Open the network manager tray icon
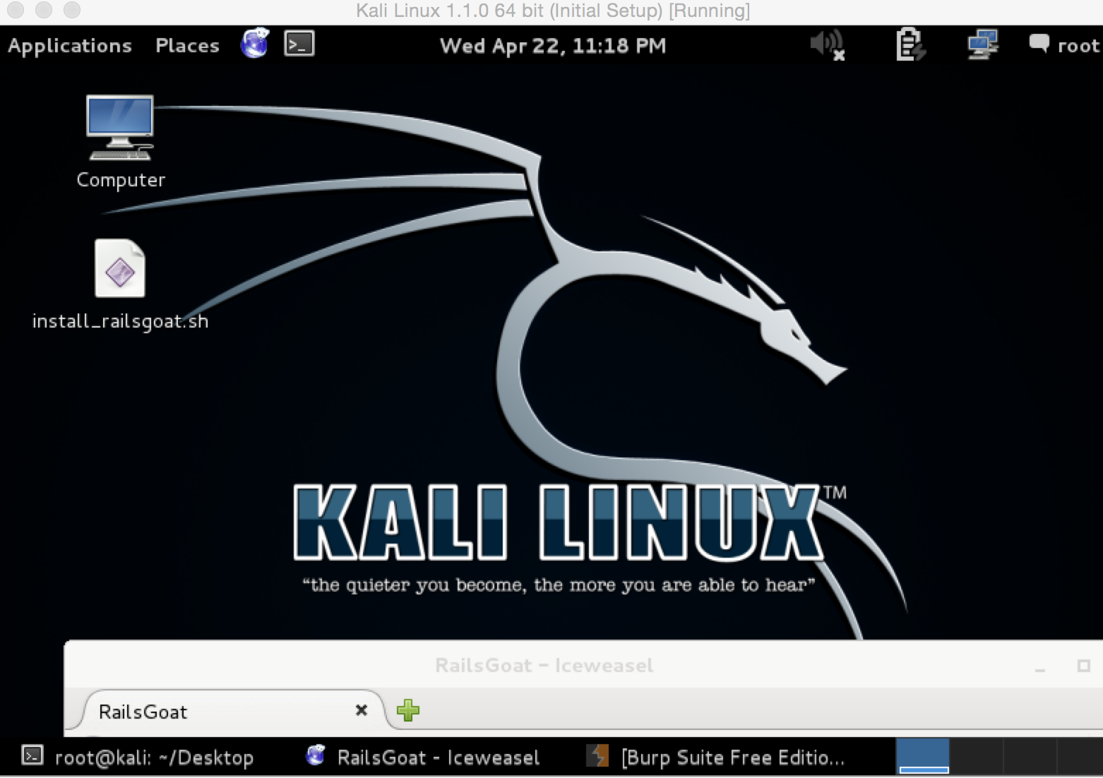Image resolution: width=1103 pixels, height=778 pixels. 983,44
